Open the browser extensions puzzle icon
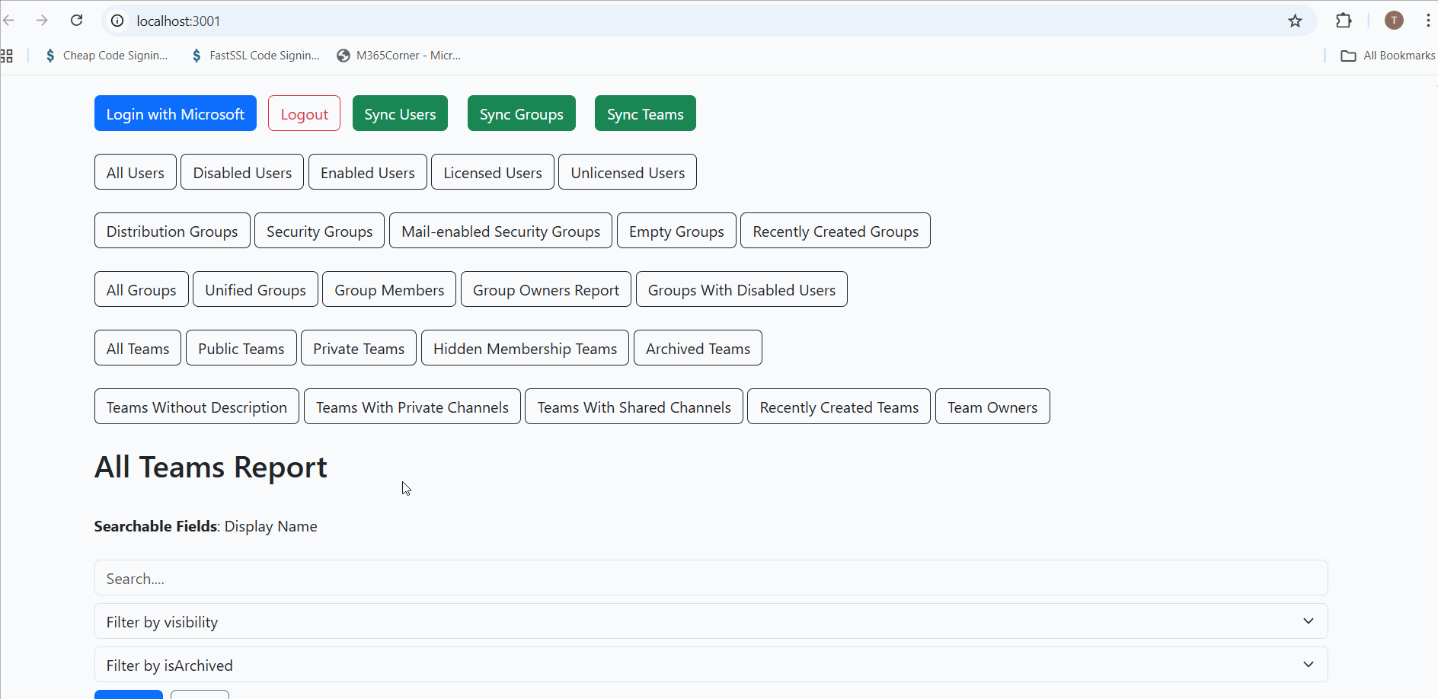 pyautogui.click(x=1344, y=21)
